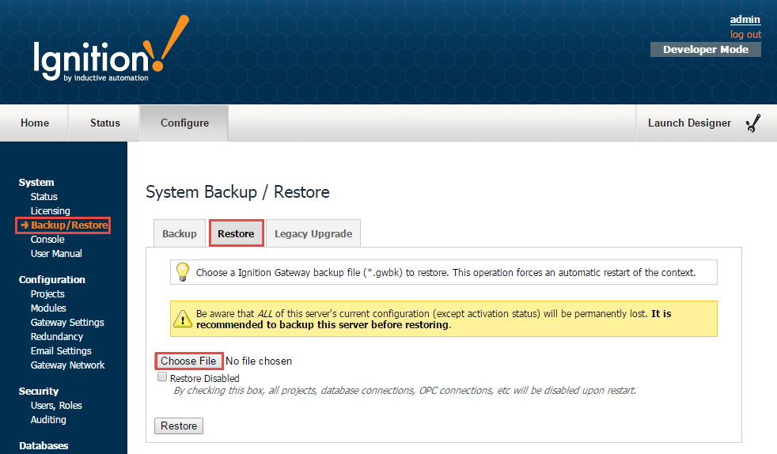Click the Launch Designer wrench icon
Image resolution: width=777 pixels, height=454 pixels.
[753, 123]
